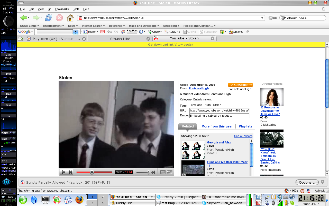Open the Bookmarks menu
The width and height of the screenshot is (329, 206).
62,9
